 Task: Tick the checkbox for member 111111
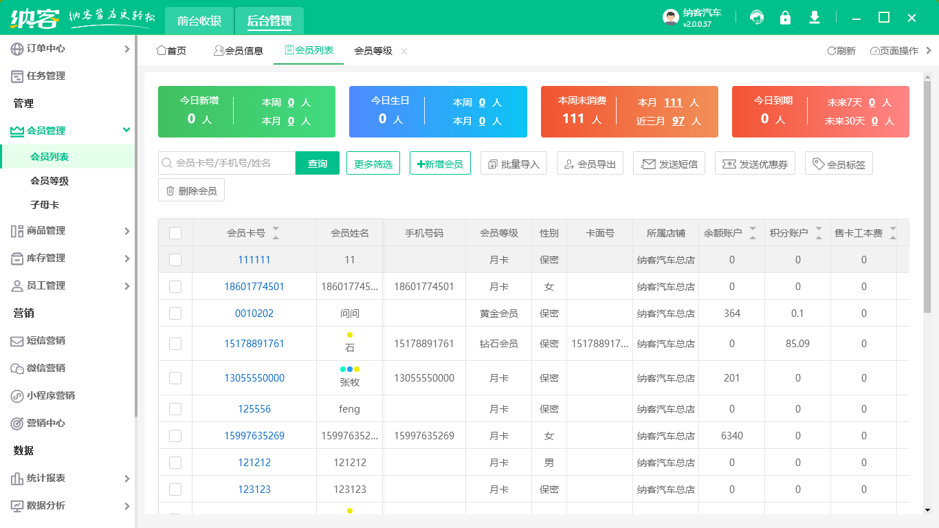click(x=175, y=259)
